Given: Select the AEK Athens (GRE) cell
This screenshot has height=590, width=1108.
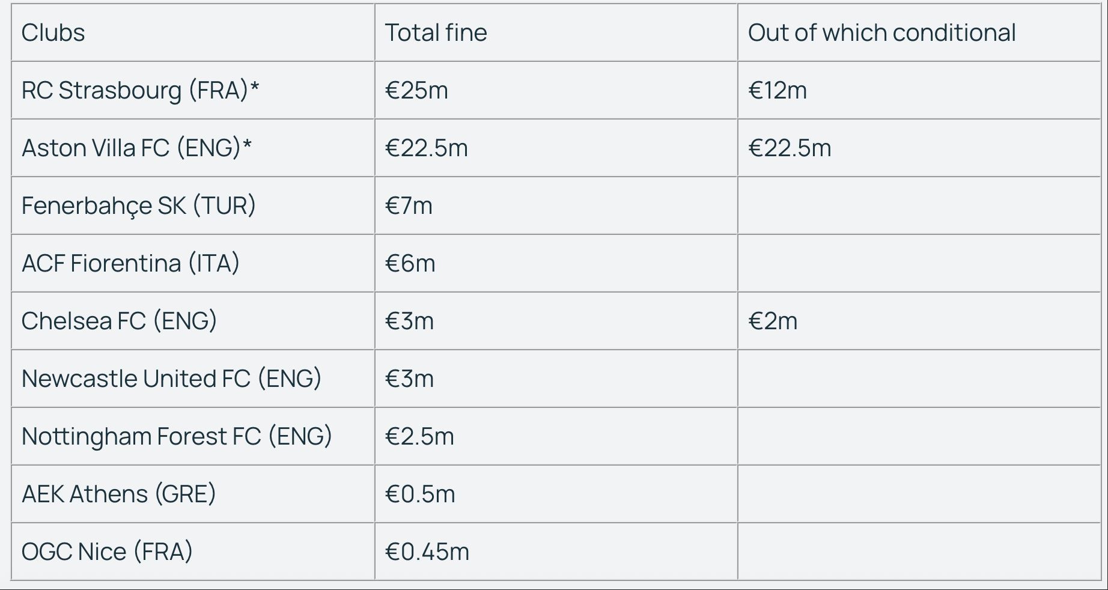Looking at the screenshot, I should [193, 494].
